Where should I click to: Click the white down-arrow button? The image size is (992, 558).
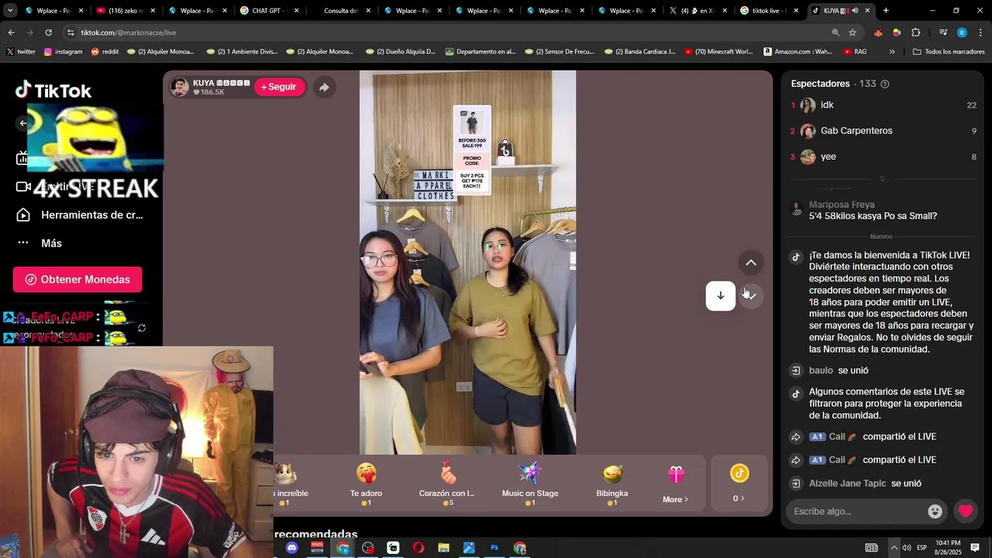[x=720, y=295]
